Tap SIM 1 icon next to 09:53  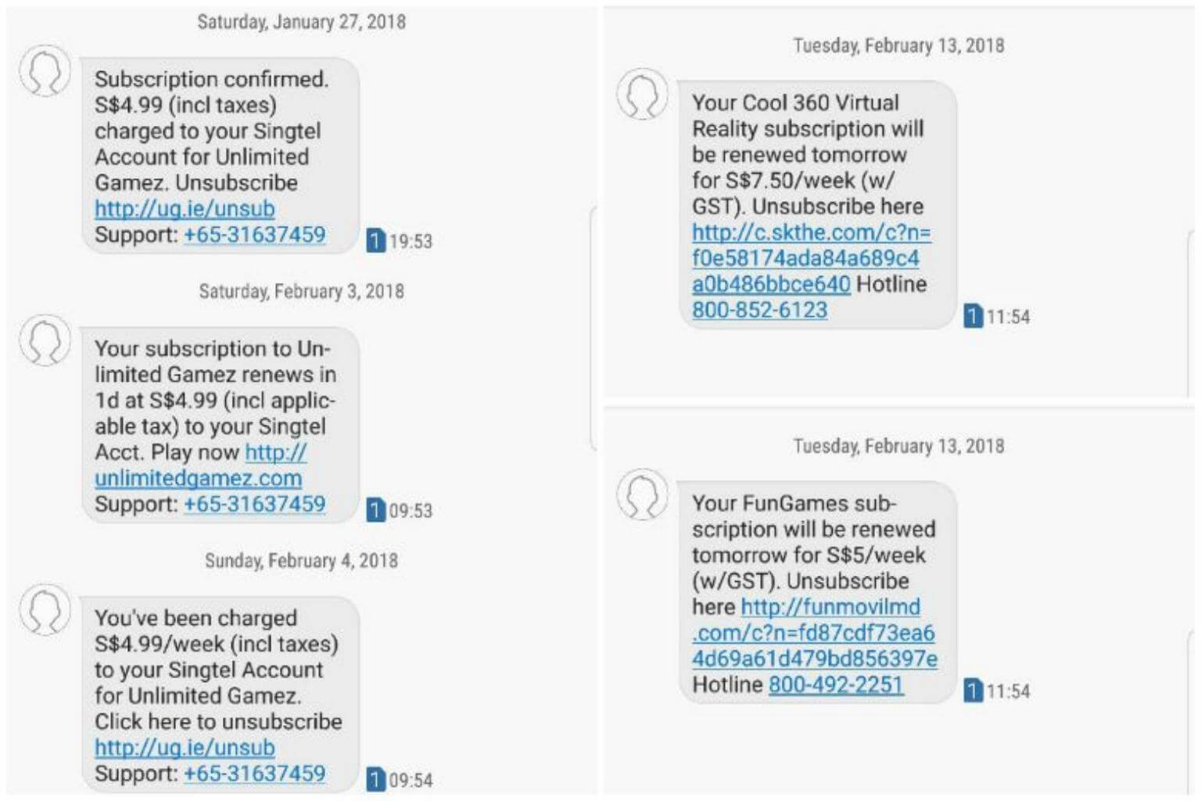click(x=375, y=510)
